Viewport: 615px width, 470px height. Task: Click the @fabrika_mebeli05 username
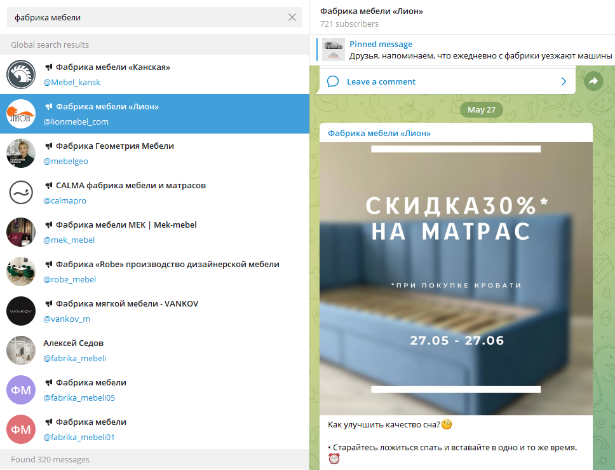pyautogui.click(x=79, y=397)
